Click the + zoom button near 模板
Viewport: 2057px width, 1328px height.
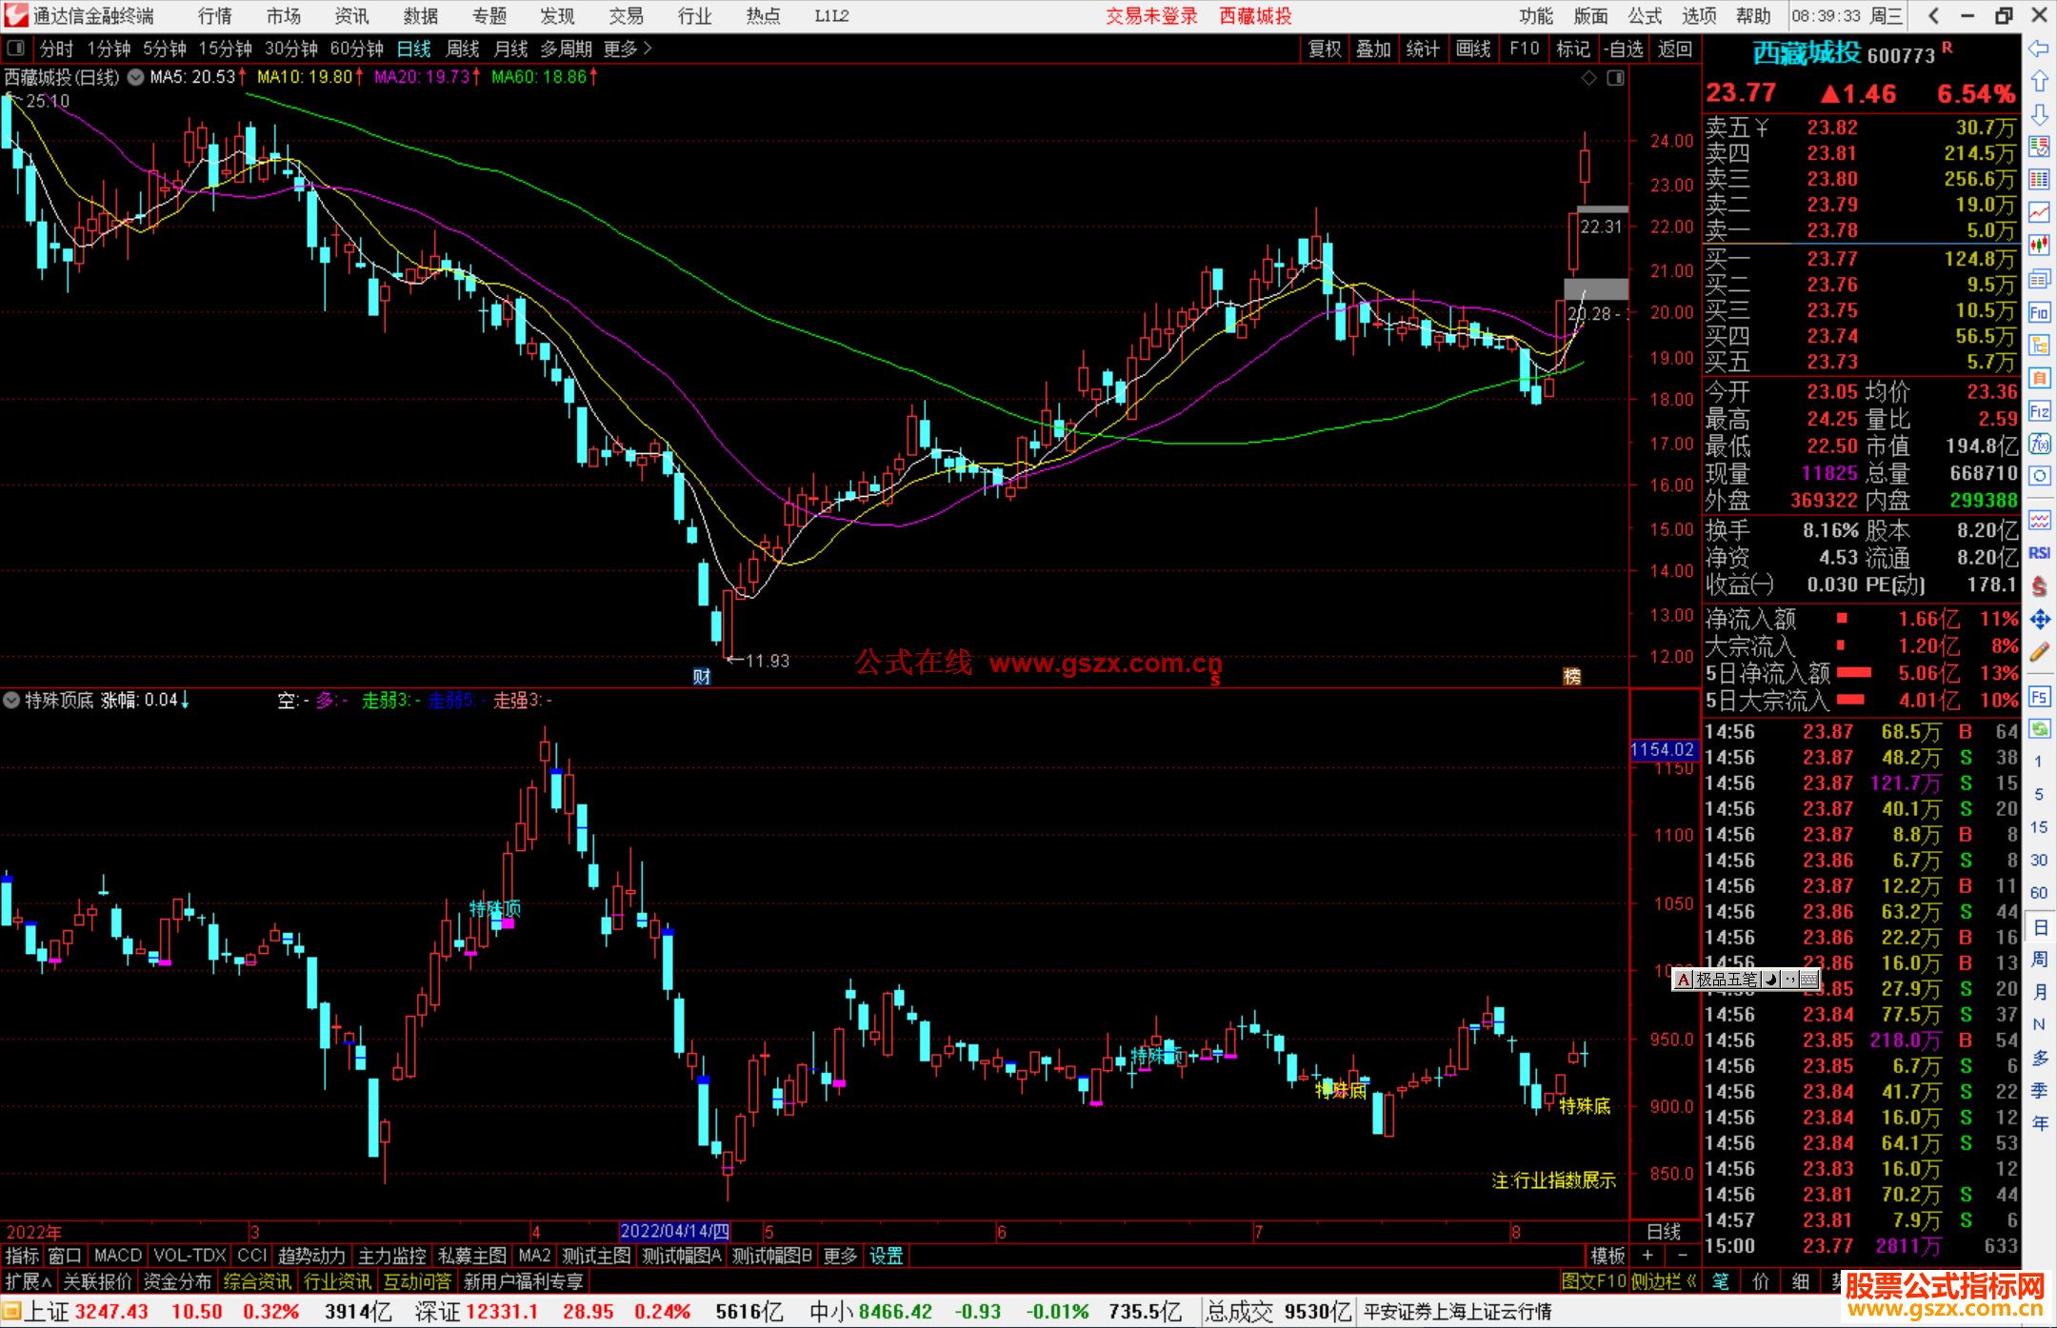(1648, 1256)
